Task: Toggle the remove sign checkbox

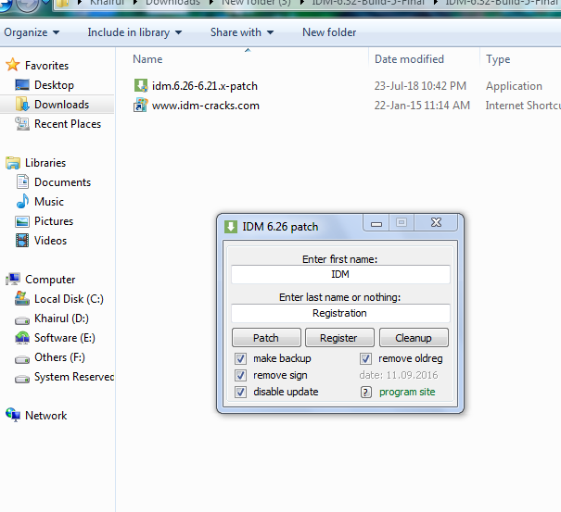Action: 240,375
